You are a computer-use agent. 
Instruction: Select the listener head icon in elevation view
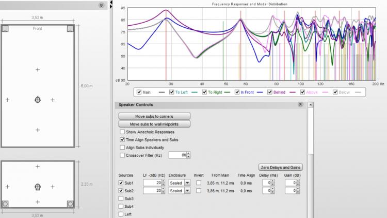pos(37,186)
